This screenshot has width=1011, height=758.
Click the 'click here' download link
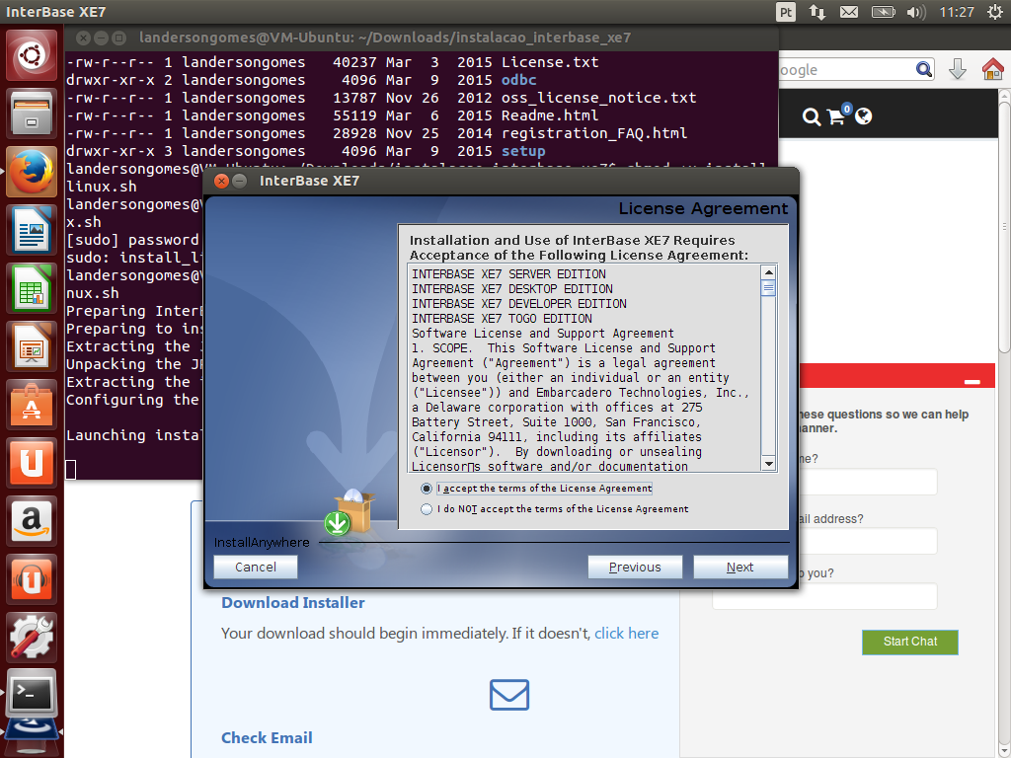pos(626,633)
